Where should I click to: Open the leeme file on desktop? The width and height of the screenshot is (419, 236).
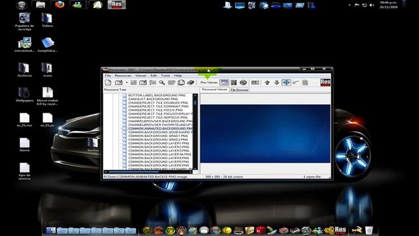click(24, 144)
